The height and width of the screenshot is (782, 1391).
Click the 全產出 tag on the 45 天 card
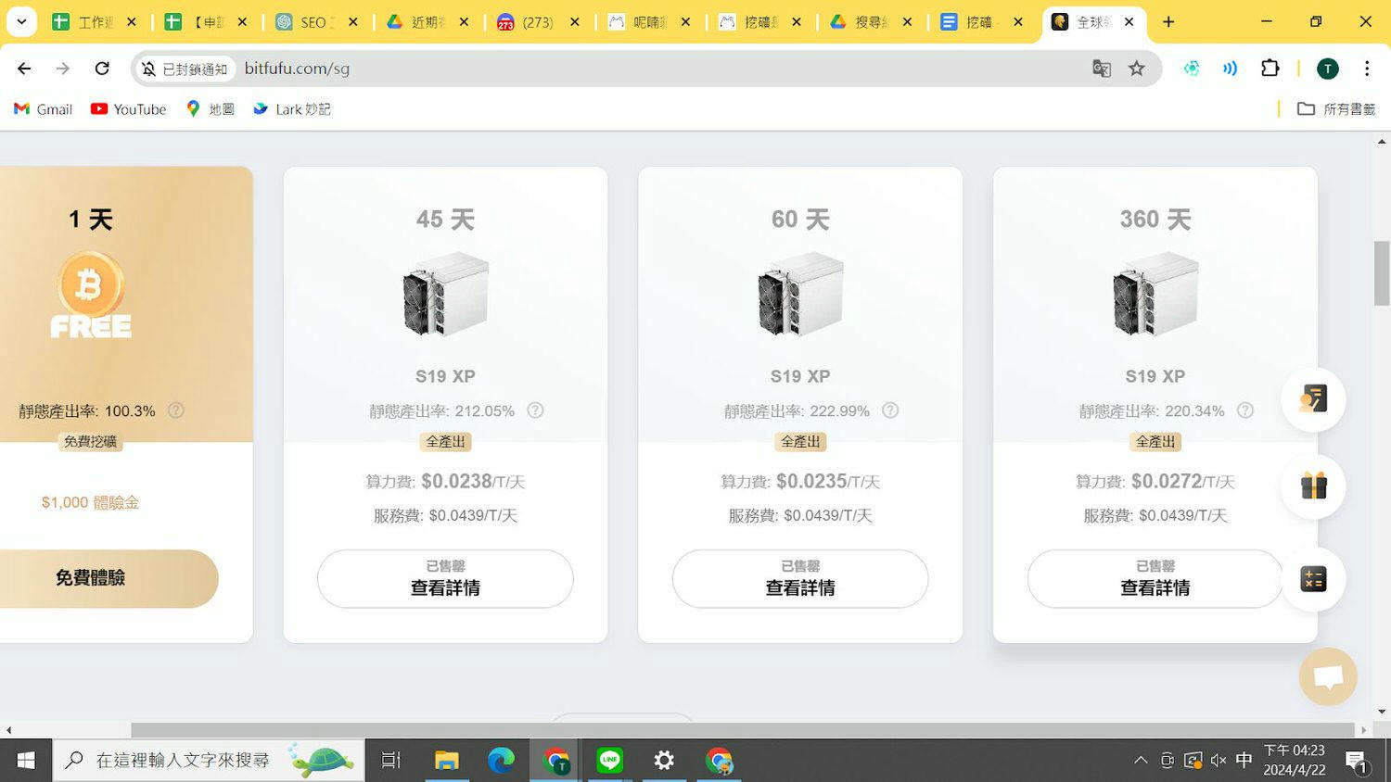445,442
